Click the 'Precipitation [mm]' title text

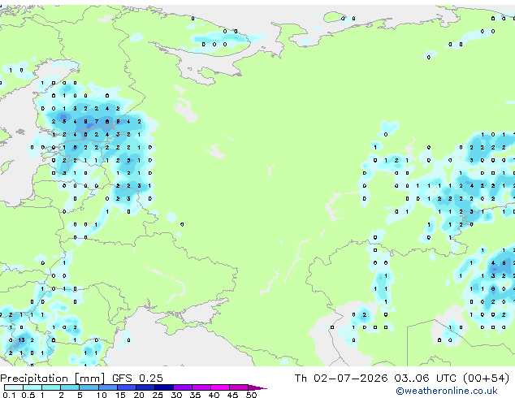click(x=53, y=379)
